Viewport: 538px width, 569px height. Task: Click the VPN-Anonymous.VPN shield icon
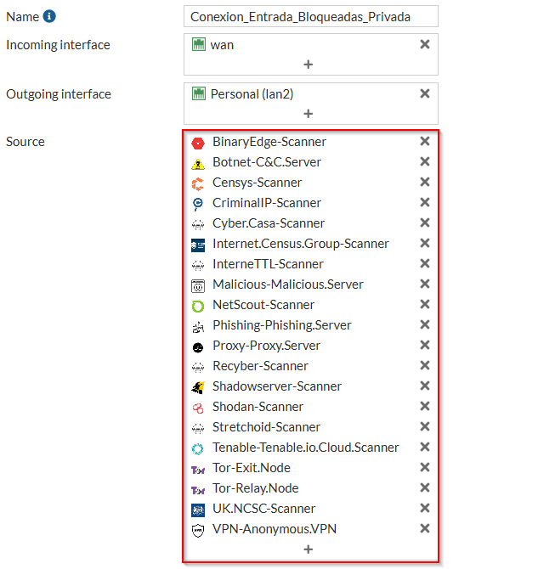tap(198, 529)
